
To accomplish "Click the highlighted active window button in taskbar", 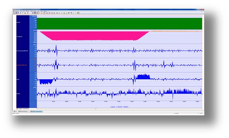I will click(37, 111).
